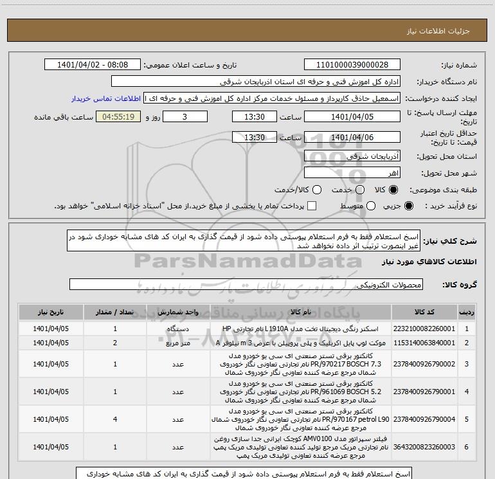The image size is (495, 479).
Task: Click quantity 4 in the petrol L90 row
Action: point(115,419)
